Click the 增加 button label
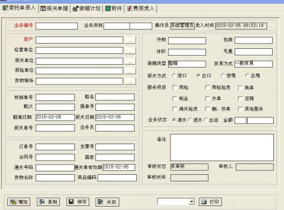Image resolution: width=284 pixels, height=210 pixels. point(23,202)
